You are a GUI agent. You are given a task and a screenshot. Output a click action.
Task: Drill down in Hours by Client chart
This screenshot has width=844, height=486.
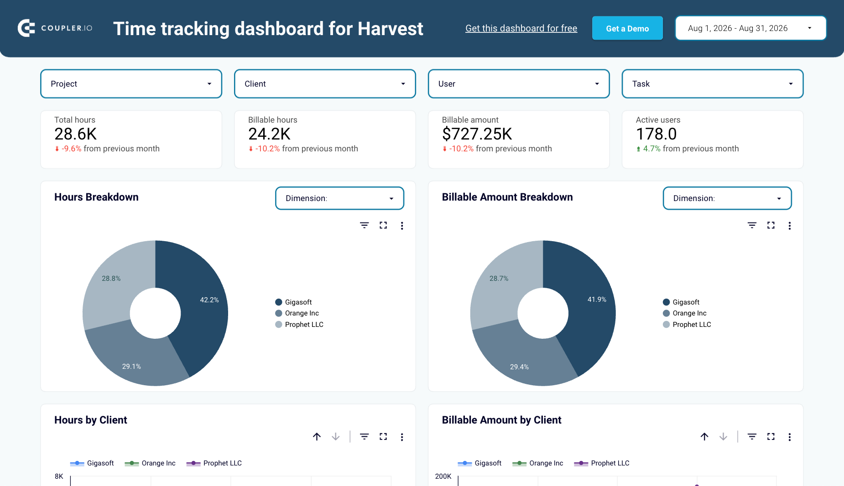(x=336, y=437)
